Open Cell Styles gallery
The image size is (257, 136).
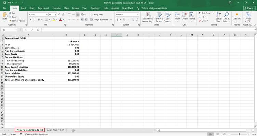[167, 17]
